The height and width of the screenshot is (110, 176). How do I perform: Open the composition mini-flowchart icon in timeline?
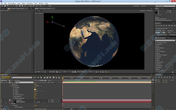tap(35, 77)
